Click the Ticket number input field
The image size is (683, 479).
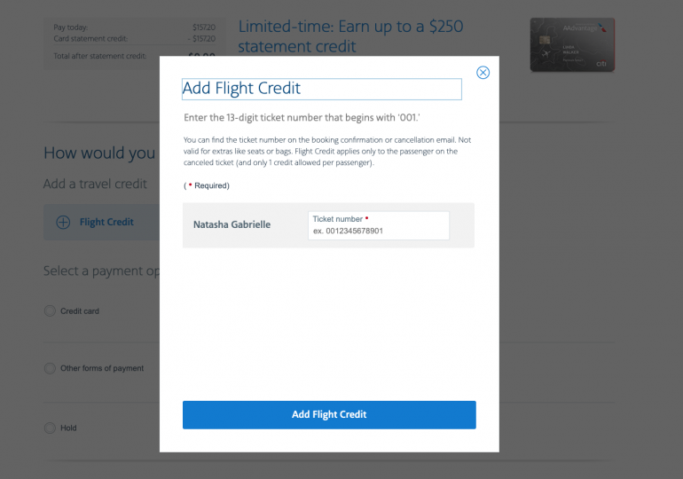tap(379, 230)
